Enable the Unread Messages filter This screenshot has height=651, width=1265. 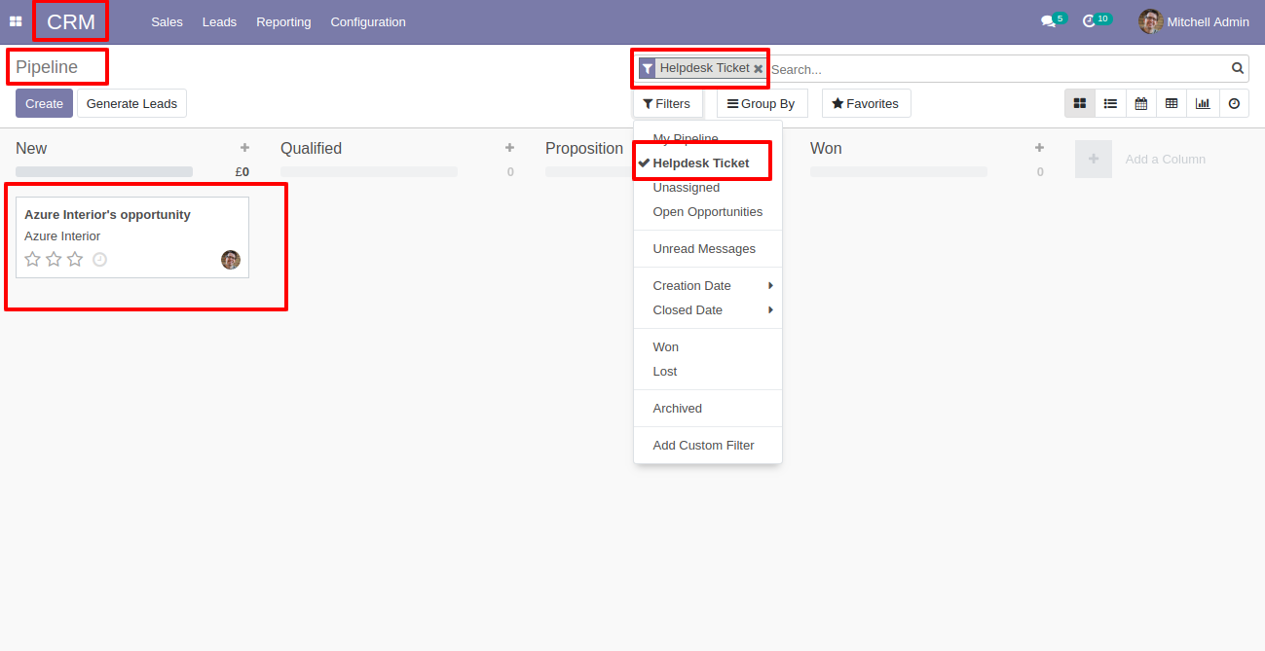pyautogui.click(x=708, y=248)
